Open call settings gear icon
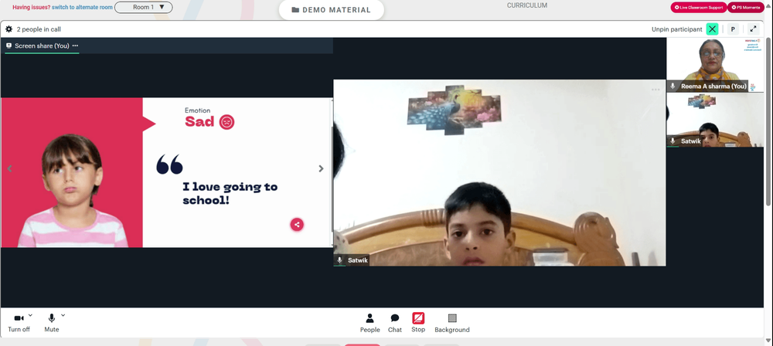773x346 pixels. click(x=9, y=29)
